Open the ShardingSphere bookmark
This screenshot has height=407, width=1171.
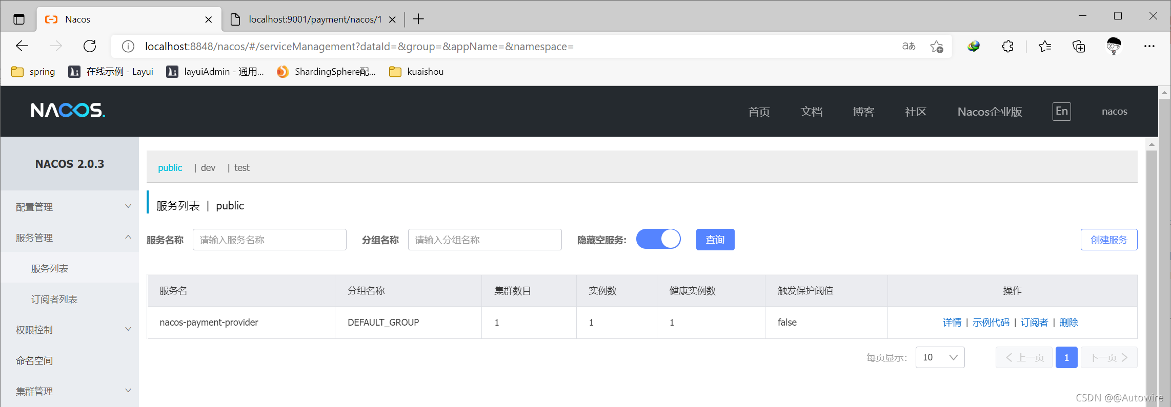point(327,72)
